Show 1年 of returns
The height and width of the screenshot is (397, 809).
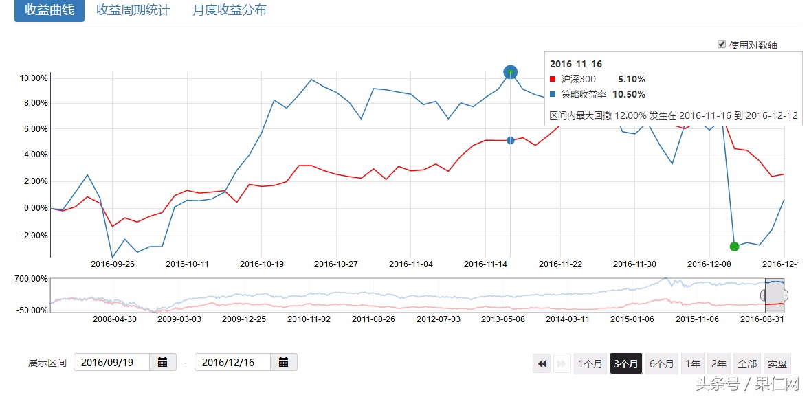pyautogui.click(x=694, y=364)
